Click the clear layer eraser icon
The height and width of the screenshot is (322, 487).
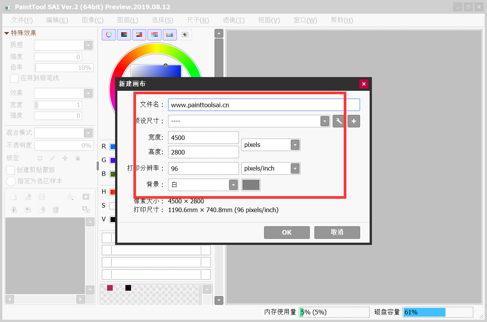point(42,209)
